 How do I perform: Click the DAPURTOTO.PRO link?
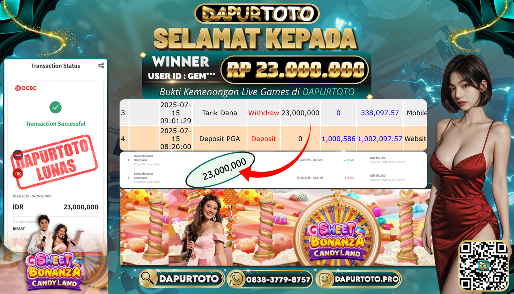[x=366, y=279]
